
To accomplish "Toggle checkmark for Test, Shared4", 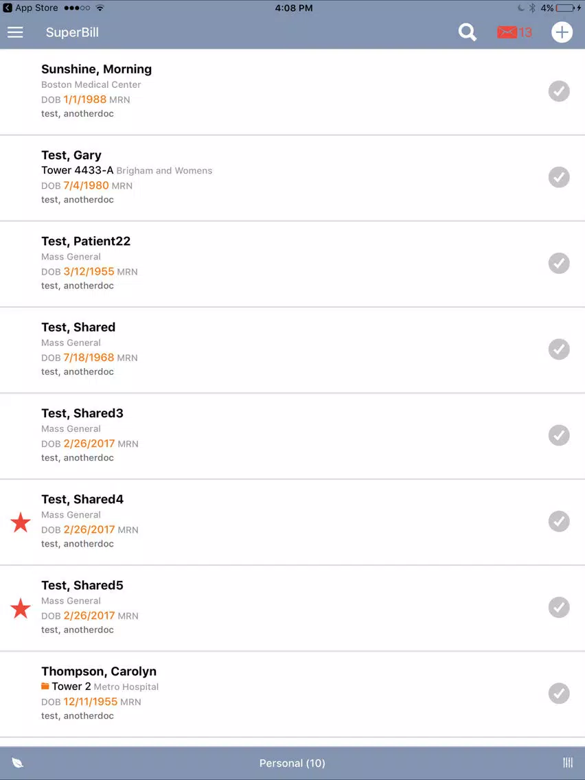I will (559, 521).
